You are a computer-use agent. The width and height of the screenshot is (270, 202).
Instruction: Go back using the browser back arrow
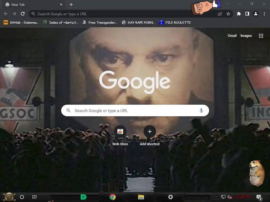[x=6, y=14]
